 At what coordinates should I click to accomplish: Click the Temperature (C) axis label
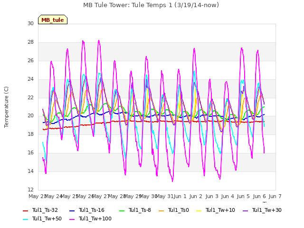(6, 107)
